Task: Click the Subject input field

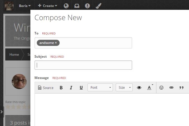Action: click(83, 65)
